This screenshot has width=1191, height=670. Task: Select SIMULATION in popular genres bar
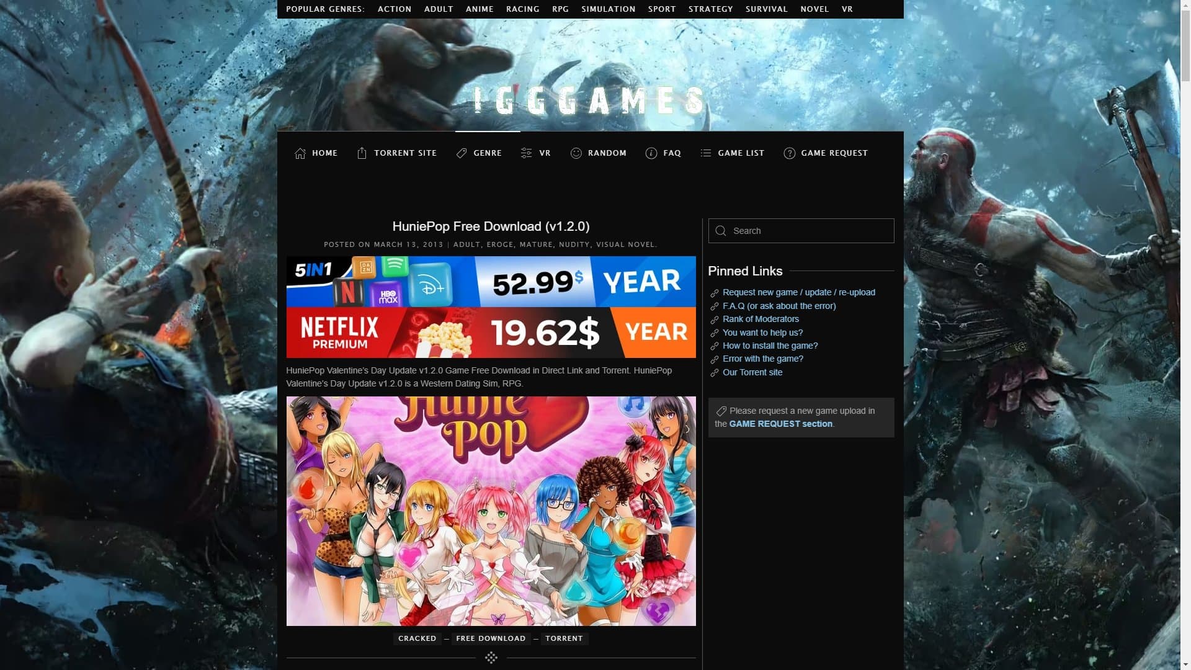609,9
